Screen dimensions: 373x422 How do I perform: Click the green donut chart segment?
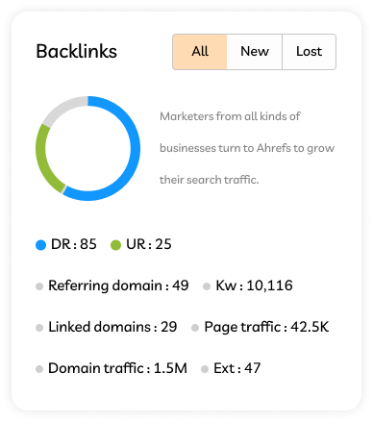click(42, 161)
